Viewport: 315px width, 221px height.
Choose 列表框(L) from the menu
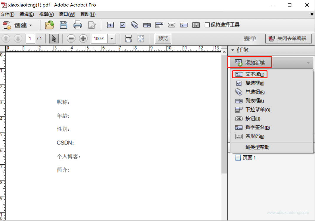pos(272,101)
